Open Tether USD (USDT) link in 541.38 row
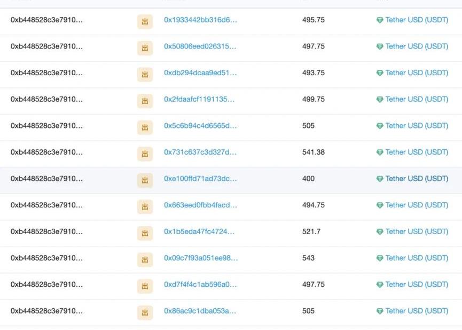 point(417,152)
